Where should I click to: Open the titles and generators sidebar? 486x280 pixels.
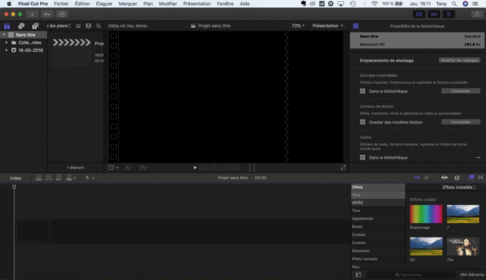coord(35,26)
